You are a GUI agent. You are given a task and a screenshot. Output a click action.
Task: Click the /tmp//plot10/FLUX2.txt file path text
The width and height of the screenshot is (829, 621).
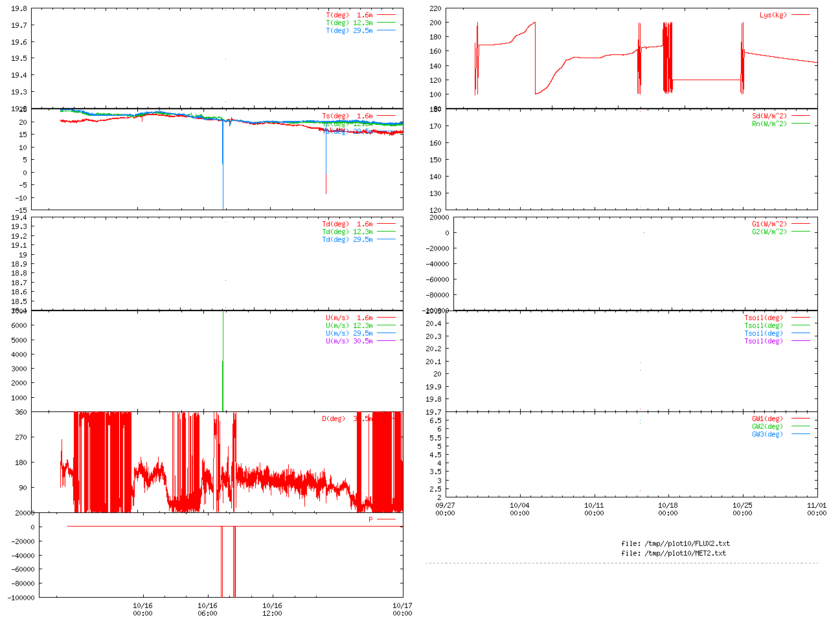676,543
